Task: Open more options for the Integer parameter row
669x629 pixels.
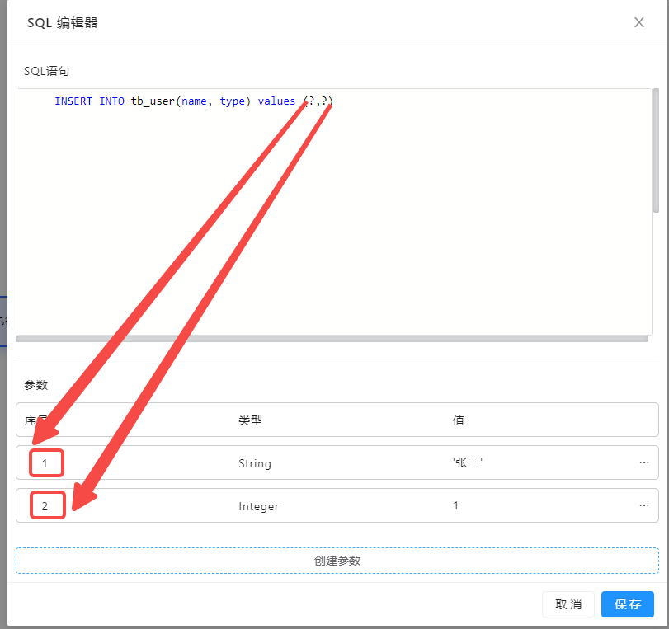Action: pos(643,505)
